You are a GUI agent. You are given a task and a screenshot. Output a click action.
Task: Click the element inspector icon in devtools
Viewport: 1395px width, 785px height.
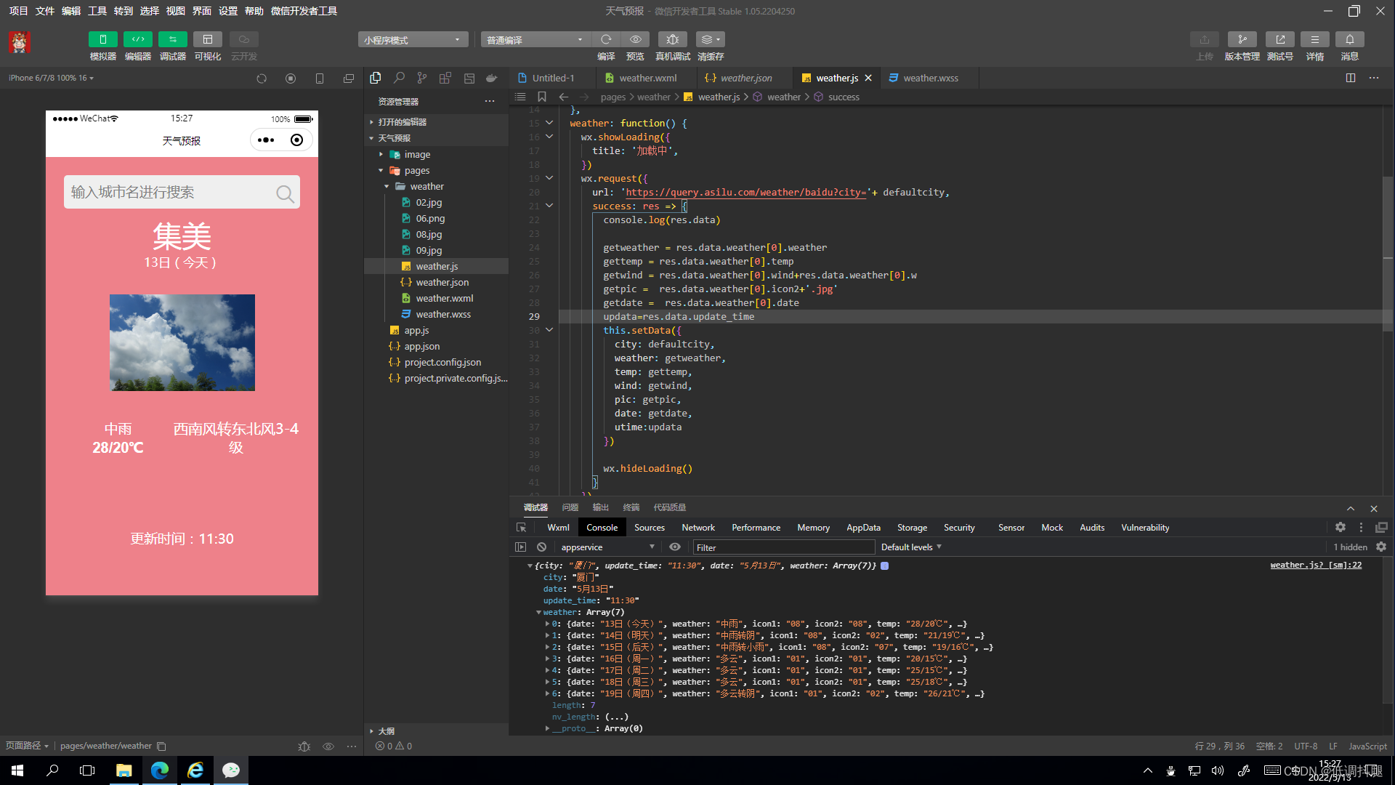click(x=521, y=528)
